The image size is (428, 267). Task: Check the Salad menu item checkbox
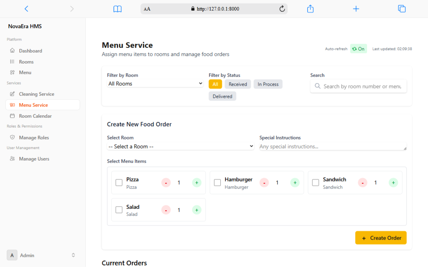[119, 210]
